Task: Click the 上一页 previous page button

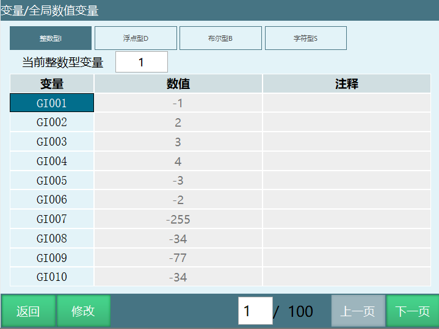Action: point(358,311)
